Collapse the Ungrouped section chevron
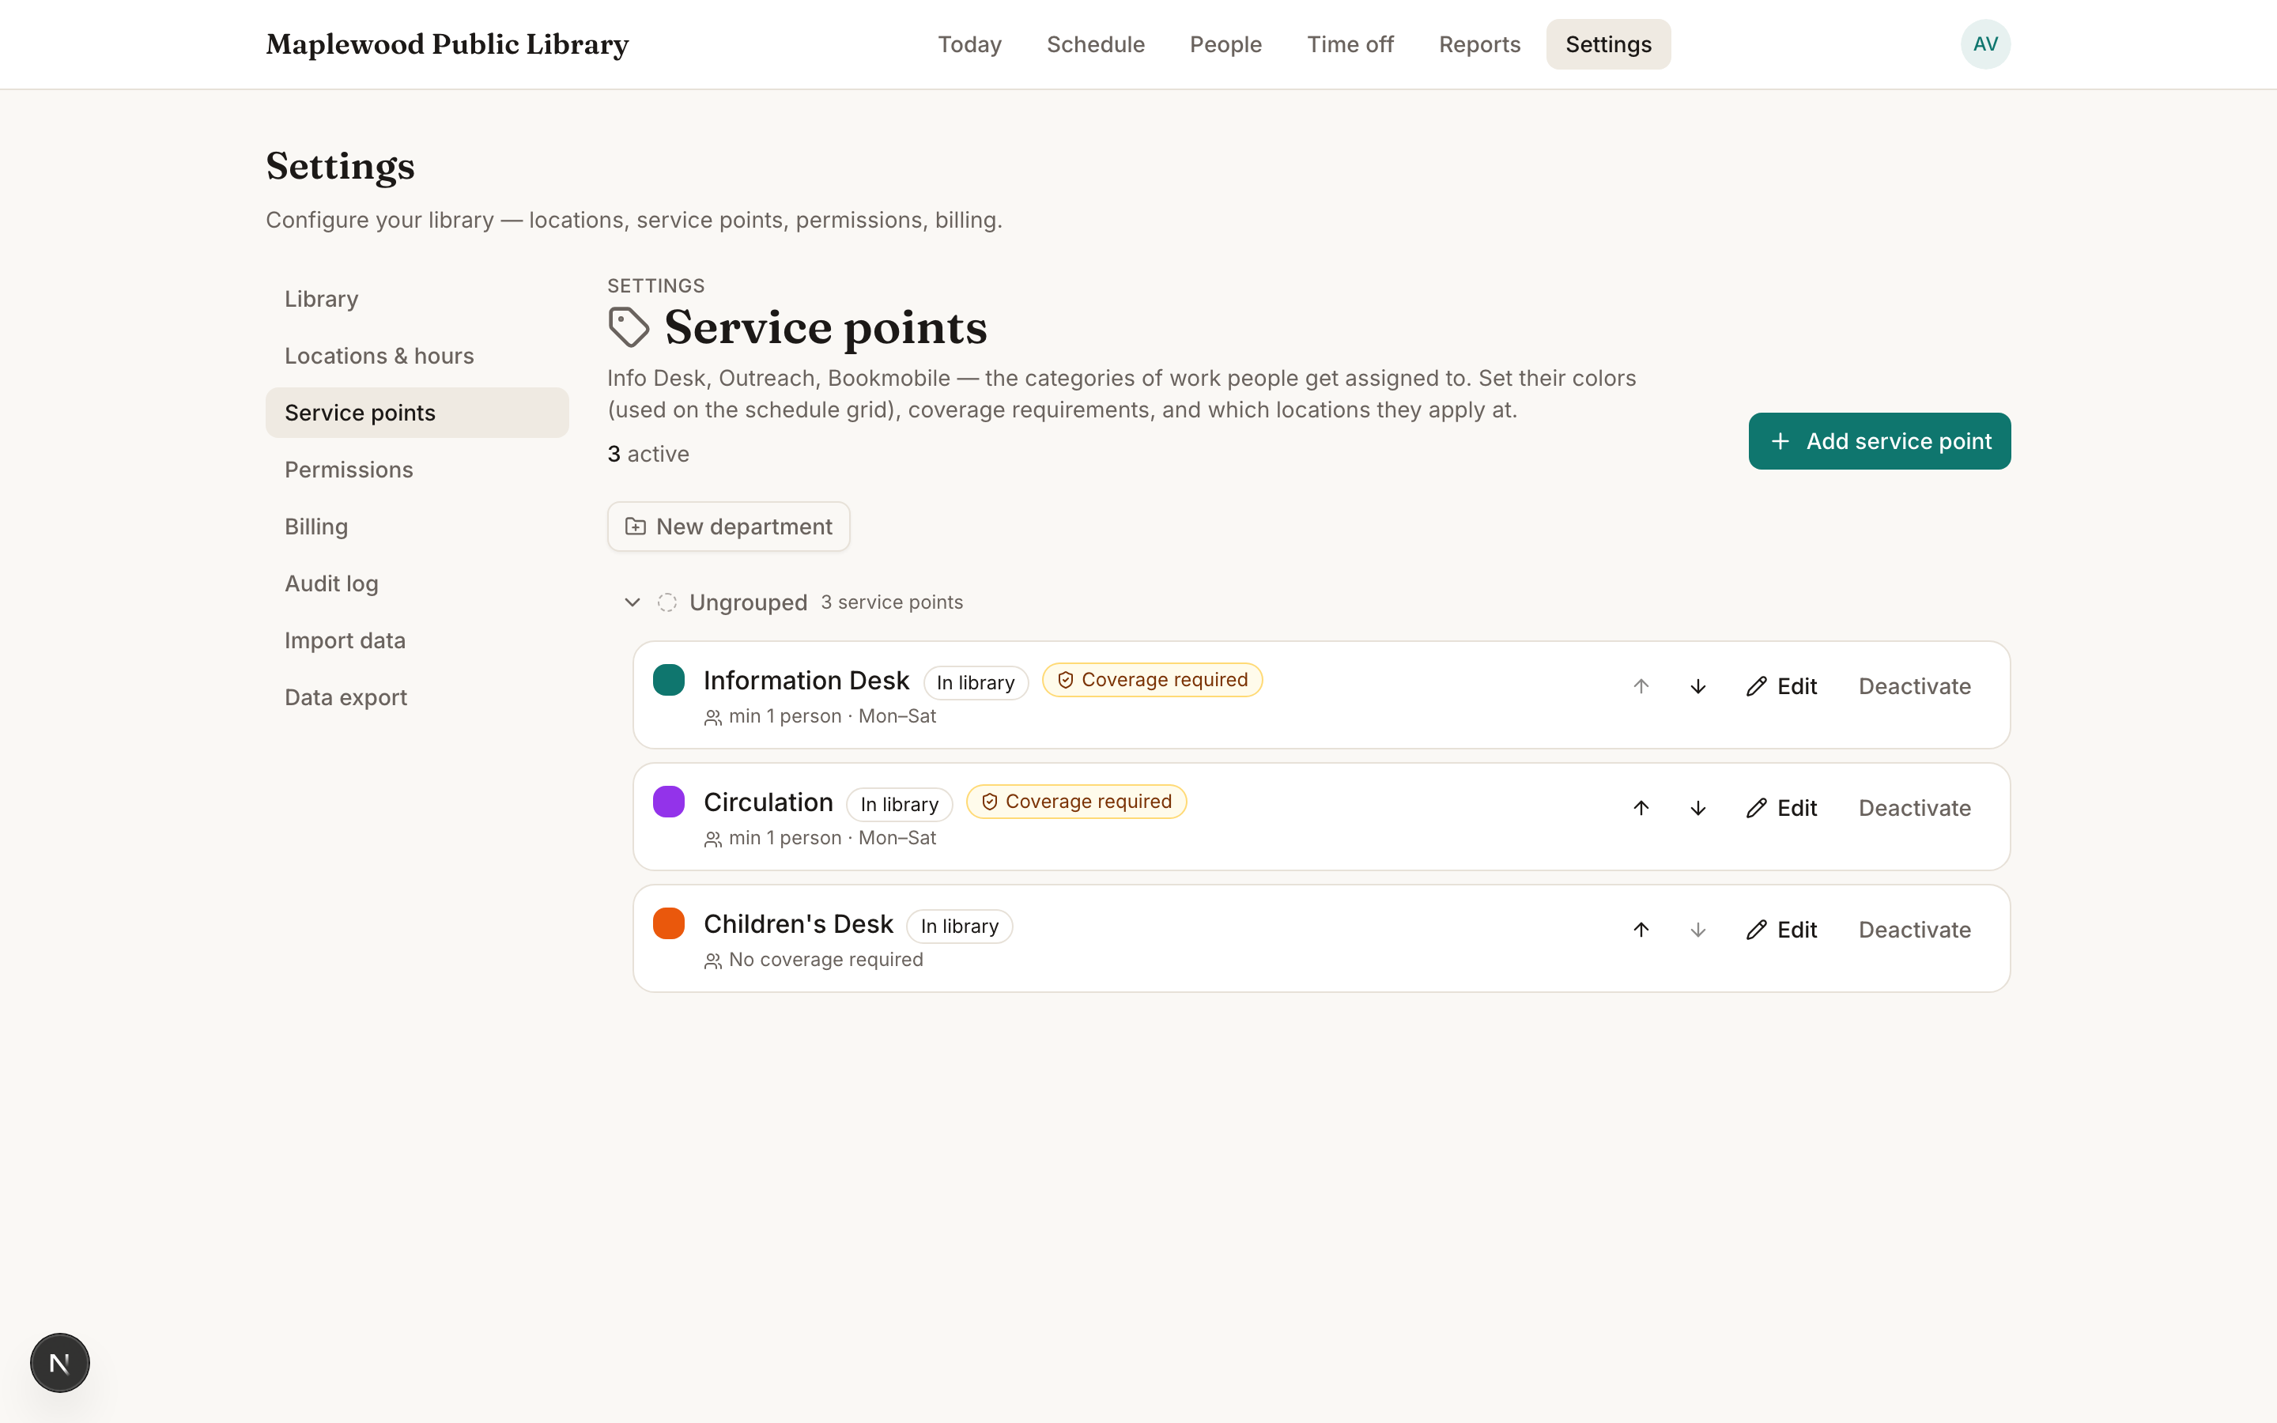2277x1423 pixels. point(632,602)
